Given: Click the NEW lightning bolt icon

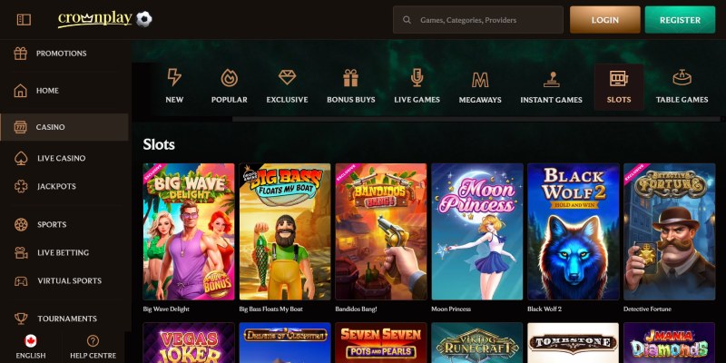Looking at the screenshot, I should 174,77.
